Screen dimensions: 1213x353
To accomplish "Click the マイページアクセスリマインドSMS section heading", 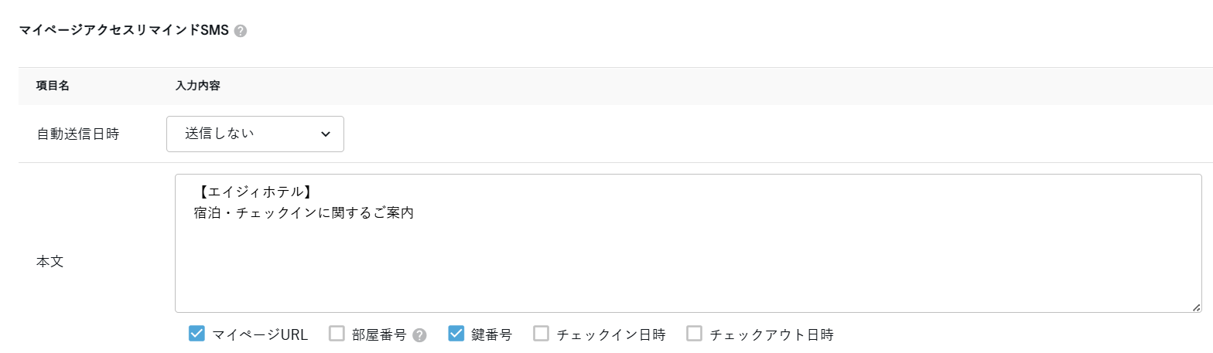I will pos(124,31).
